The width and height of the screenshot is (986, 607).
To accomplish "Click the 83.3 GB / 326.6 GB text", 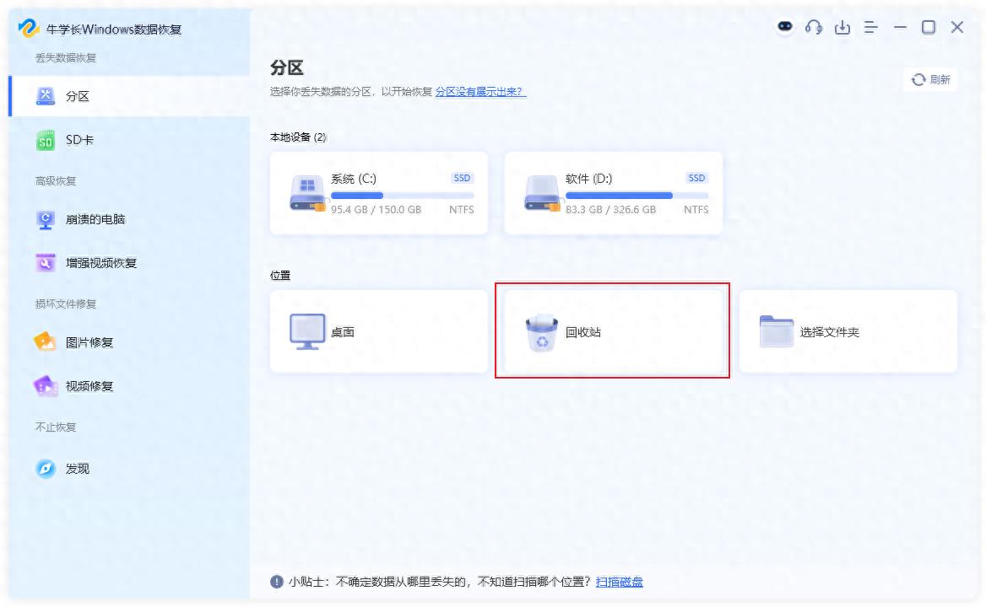I will (x=610, y=210).
